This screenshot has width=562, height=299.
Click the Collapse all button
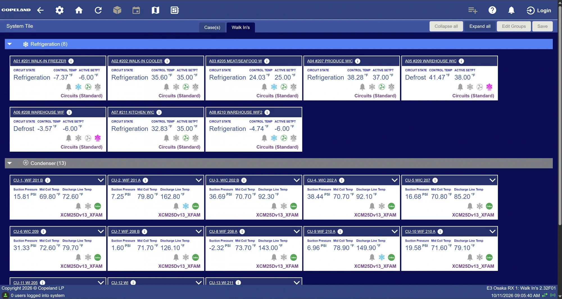click(446, 26)
